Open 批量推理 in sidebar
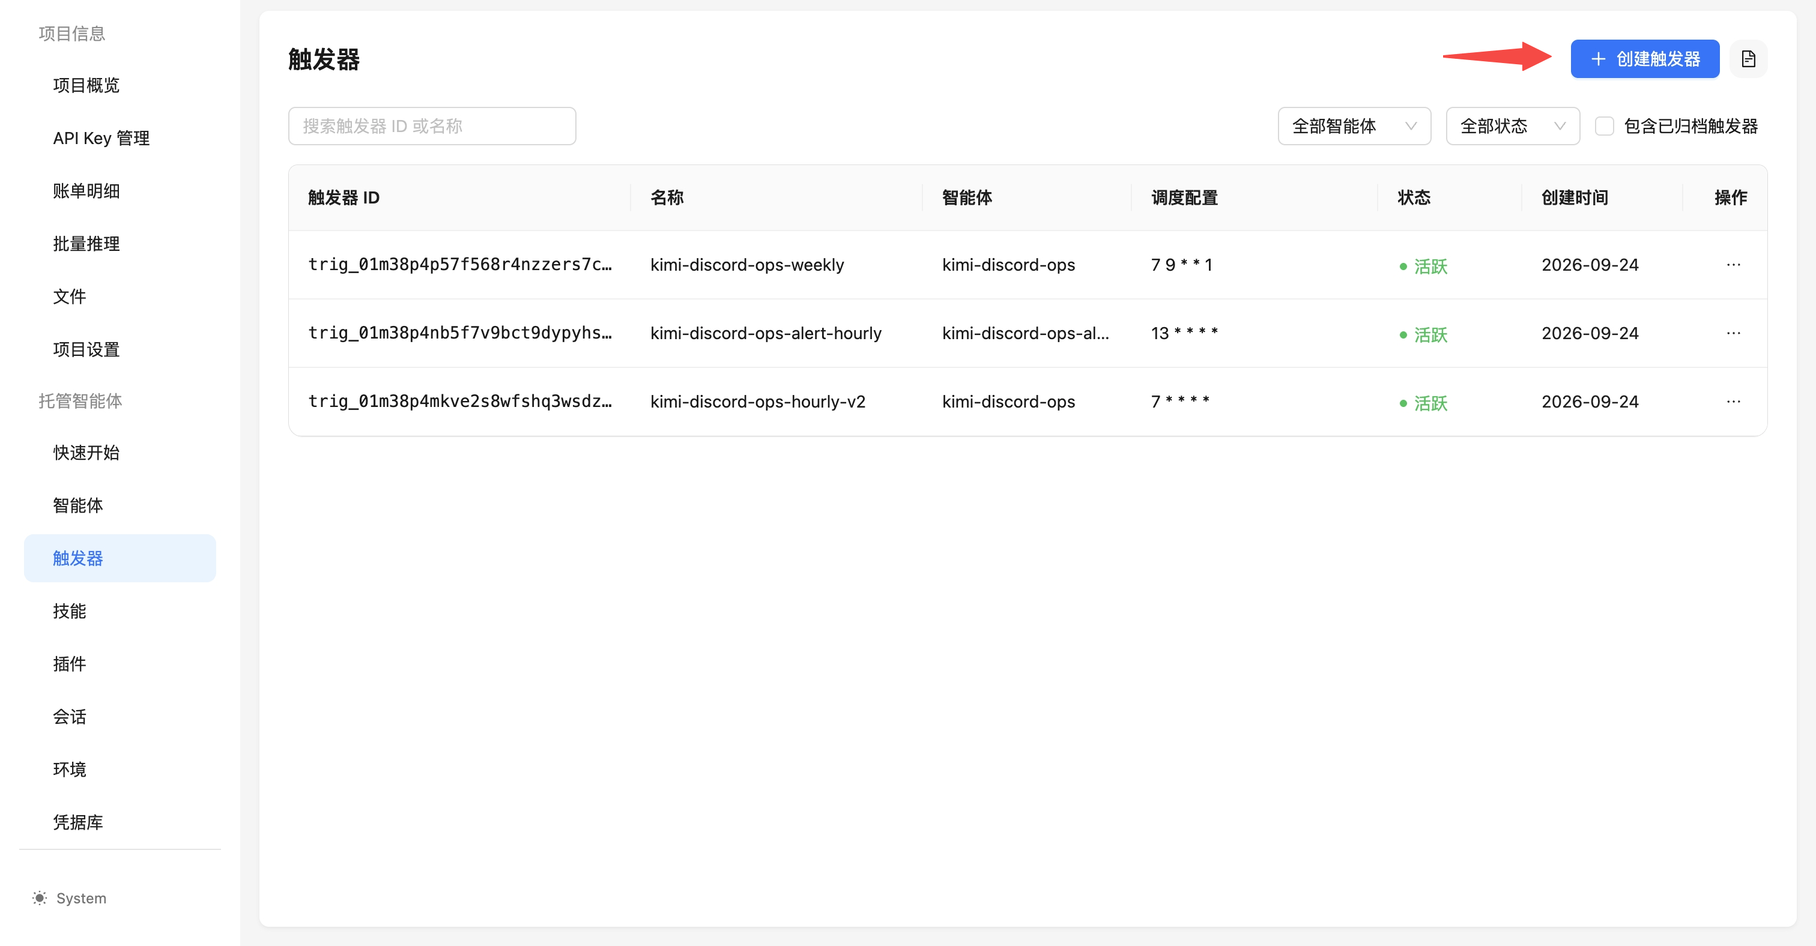This screenshot has height=946, width=1816. tap(120, 244)
